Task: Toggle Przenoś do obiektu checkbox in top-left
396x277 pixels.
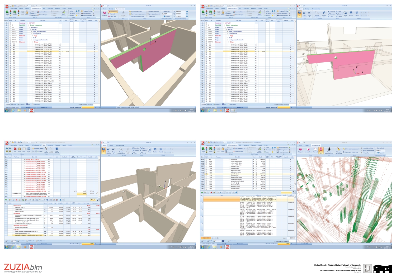Action: tap(148, 12)
